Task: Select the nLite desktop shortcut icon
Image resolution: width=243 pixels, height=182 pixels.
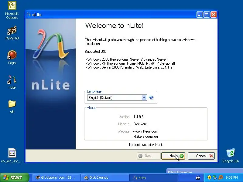Action: [x=12, y=82]
